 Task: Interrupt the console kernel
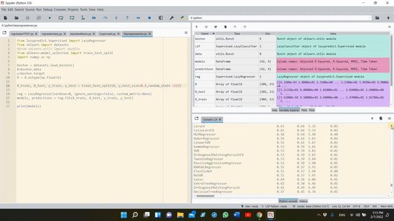click(x=372, y=118)
